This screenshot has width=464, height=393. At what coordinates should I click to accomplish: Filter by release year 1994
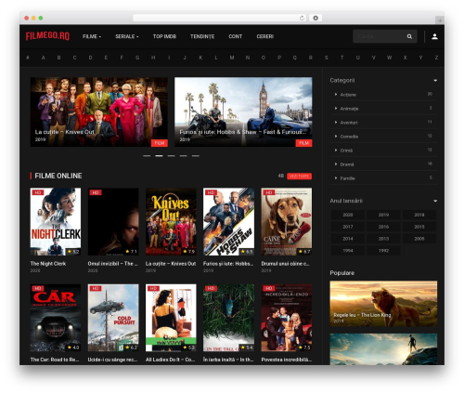(348, 251)
